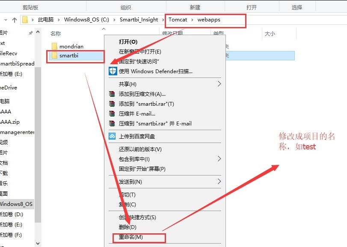The width and height of the screenshot is (347, 247).
Task: Click the WinRAR icon beside 压缩到 "smartbi.rar" 并 E-mail
Action: 112,123
